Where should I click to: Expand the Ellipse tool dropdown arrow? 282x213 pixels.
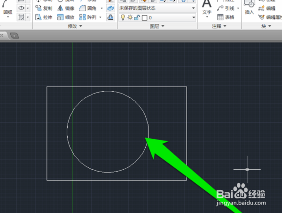(x=28, y=8)
